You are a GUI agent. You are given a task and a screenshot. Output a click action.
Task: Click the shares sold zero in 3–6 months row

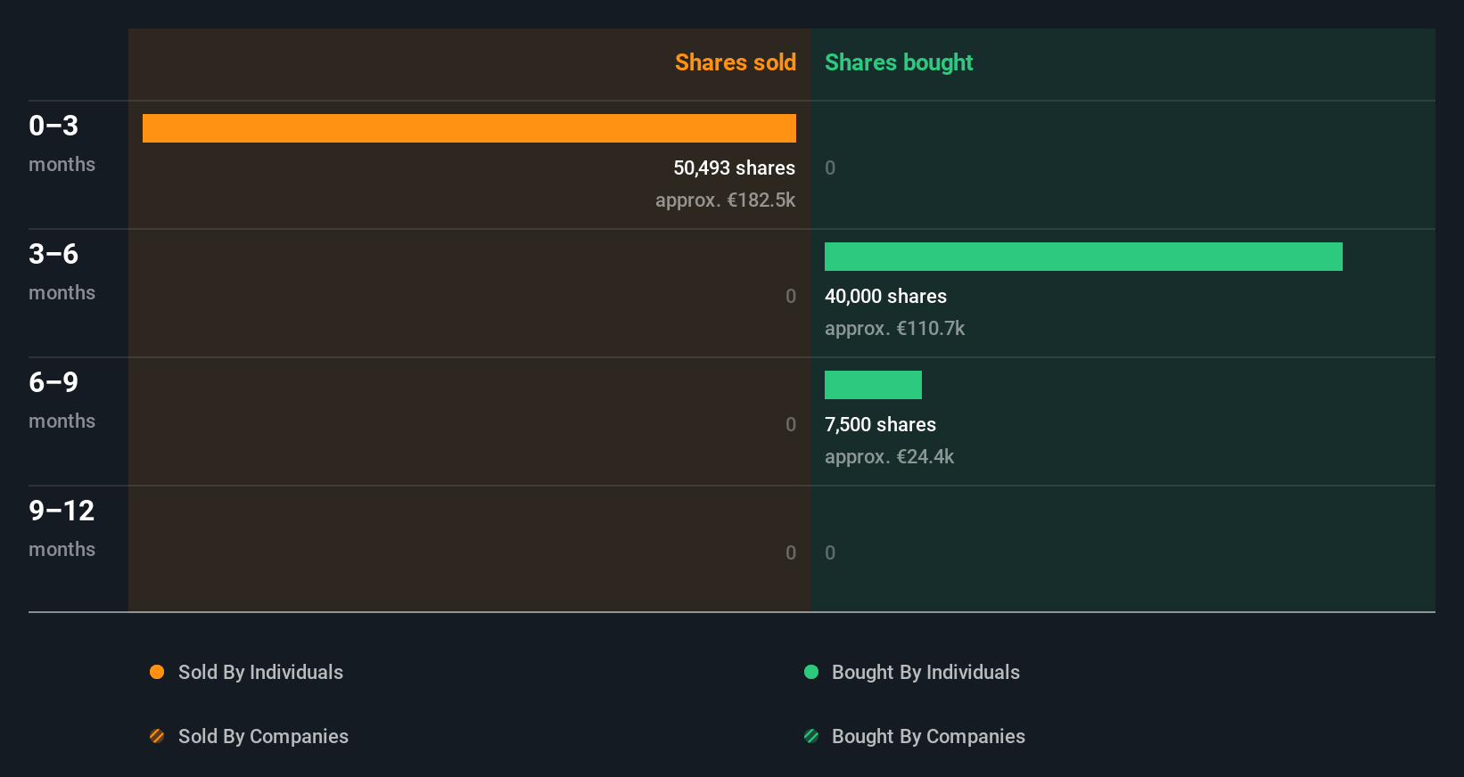click(x=791, y=296)
